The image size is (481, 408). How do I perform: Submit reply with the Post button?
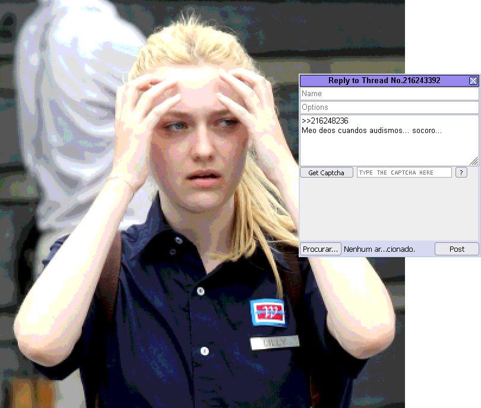pyautogui.click(x=457, y=249)
